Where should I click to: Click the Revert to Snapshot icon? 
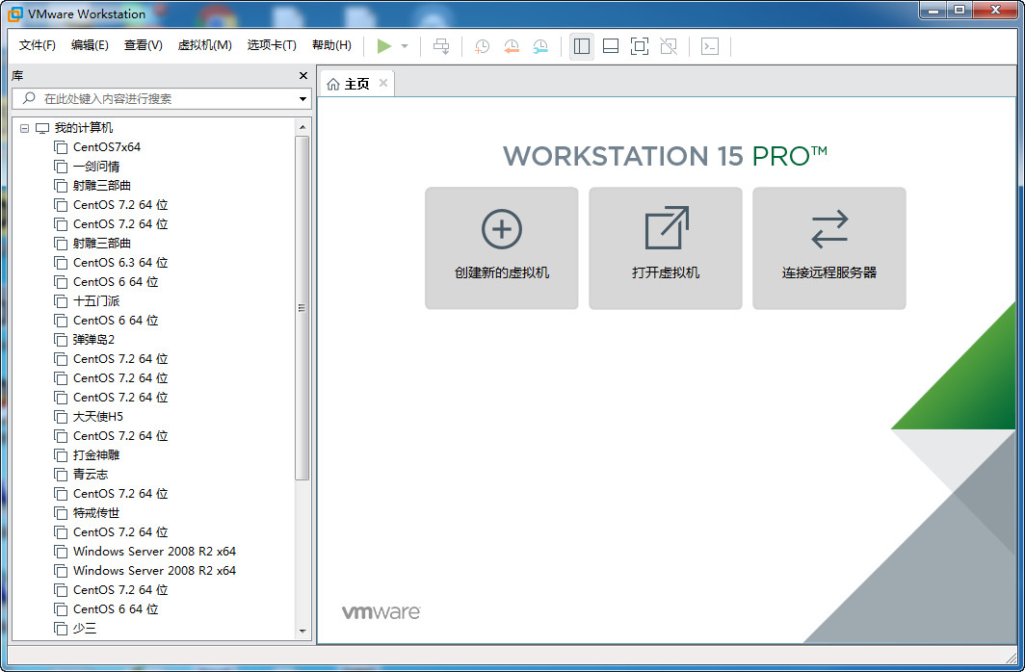512,46
